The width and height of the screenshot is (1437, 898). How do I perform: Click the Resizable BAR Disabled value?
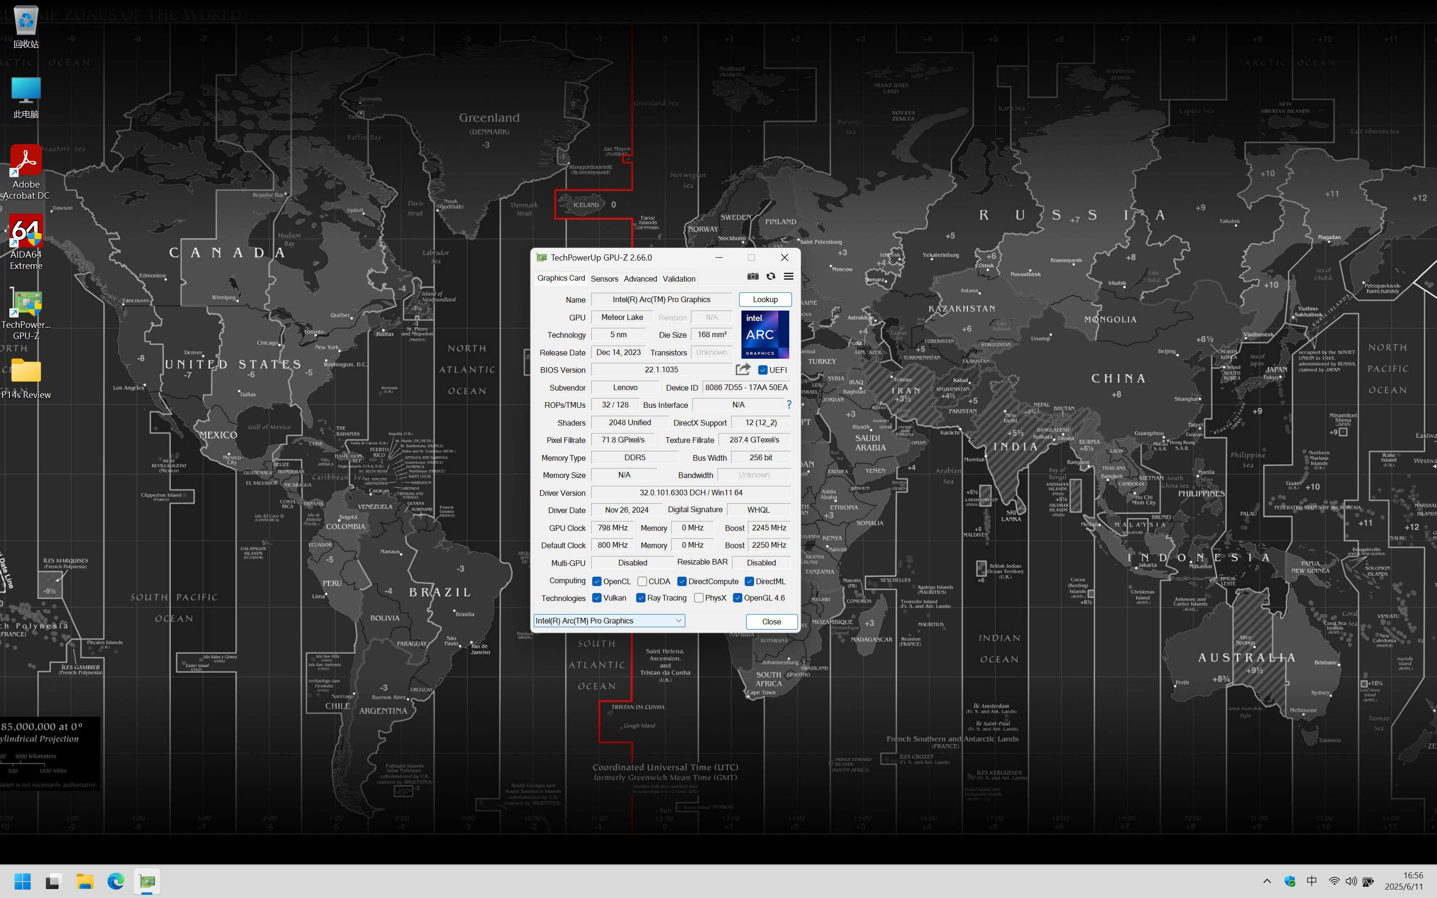click(x=761, y=563)
